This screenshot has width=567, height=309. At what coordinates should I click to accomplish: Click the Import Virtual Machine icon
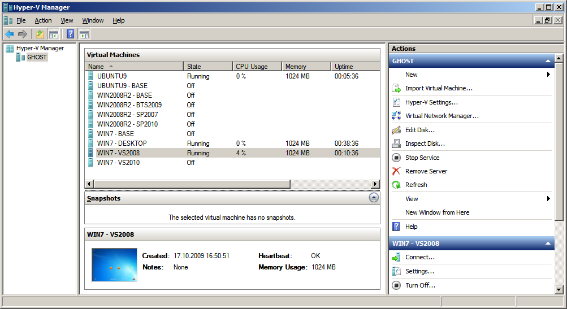[396, 88]
